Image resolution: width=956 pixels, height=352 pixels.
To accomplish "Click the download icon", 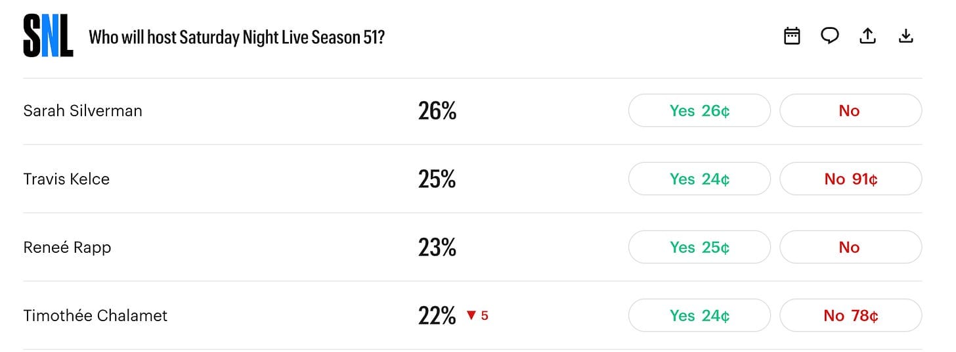I will (x=906, y=36).
